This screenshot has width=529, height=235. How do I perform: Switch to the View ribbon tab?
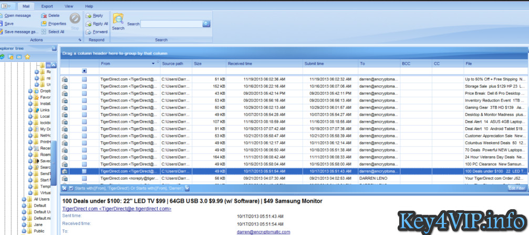click(69, 6)
